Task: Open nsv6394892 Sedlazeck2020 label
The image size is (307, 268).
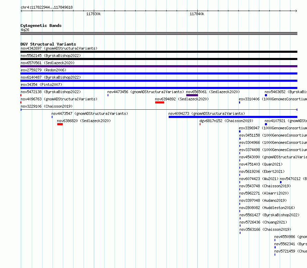Action: pos(182,99)
